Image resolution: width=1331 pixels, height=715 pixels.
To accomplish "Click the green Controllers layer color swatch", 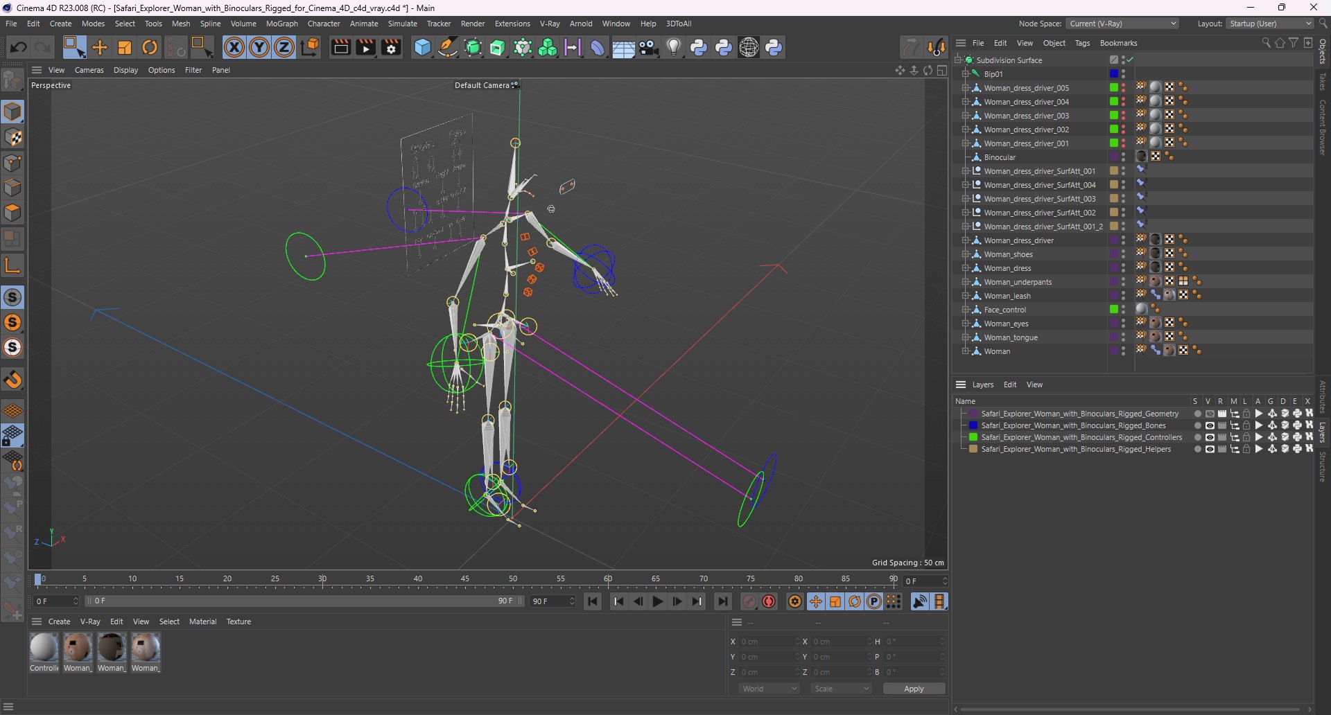I will (x=973, y=437).
